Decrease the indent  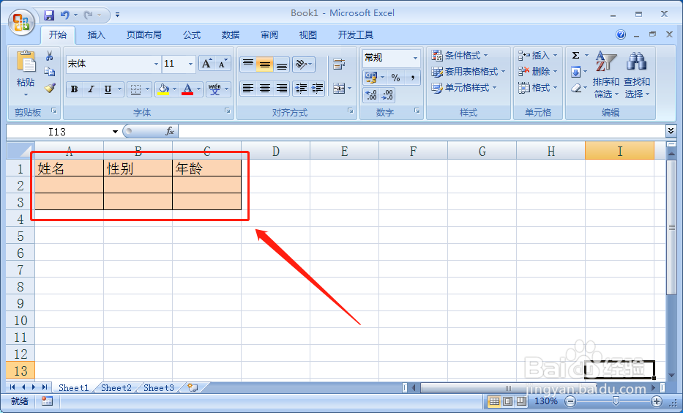click(x=301, y=89)
